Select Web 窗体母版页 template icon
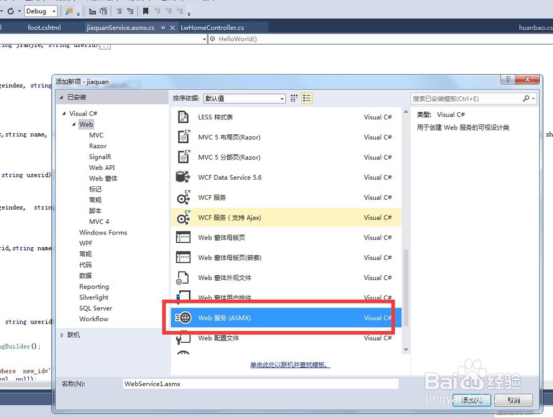The width and height of the screenshot is (553, 418). [x=183, y=237]
